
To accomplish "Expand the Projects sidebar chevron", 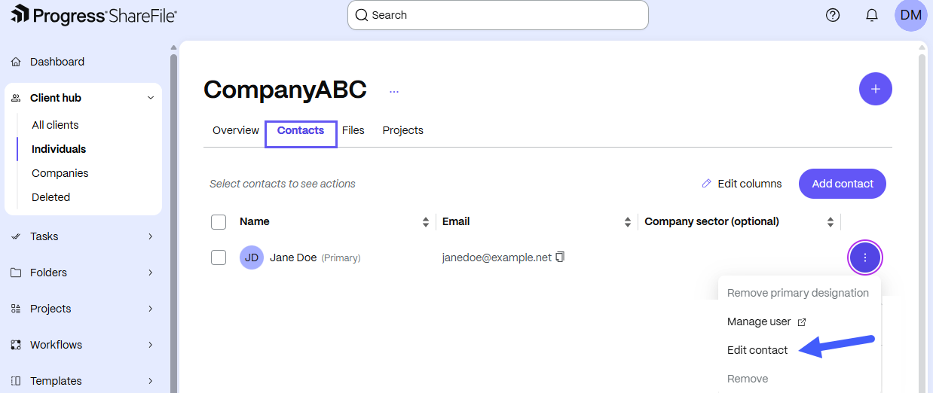I will [151, 309].
